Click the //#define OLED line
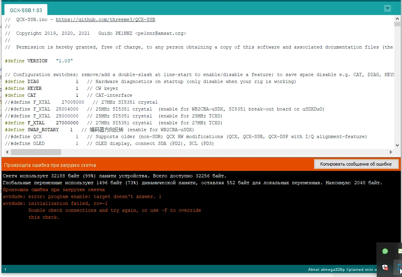402x277 pixels. click(109, 144)
